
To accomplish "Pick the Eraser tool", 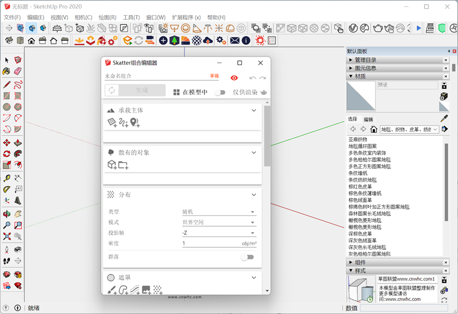I will (x=18, y=71).
